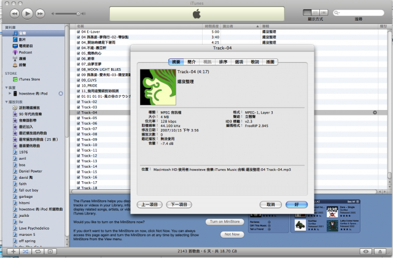Uncheck the 09_GUYS track checkbox
The image size is (393, 258).
click(x=79, y=80)
